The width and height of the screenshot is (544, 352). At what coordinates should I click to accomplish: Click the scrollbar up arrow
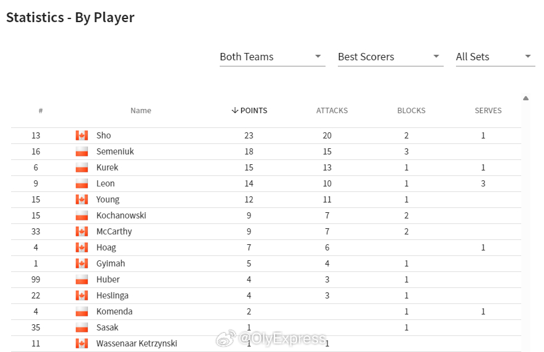526,98
